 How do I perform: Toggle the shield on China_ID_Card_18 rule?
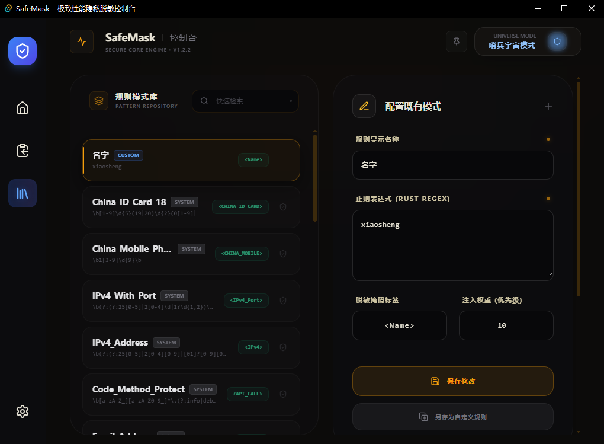point(282,207)
